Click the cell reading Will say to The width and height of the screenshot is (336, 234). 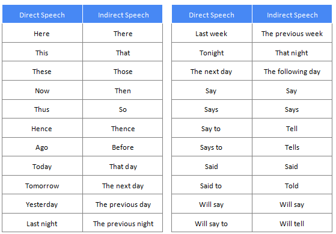pos(212,223)
